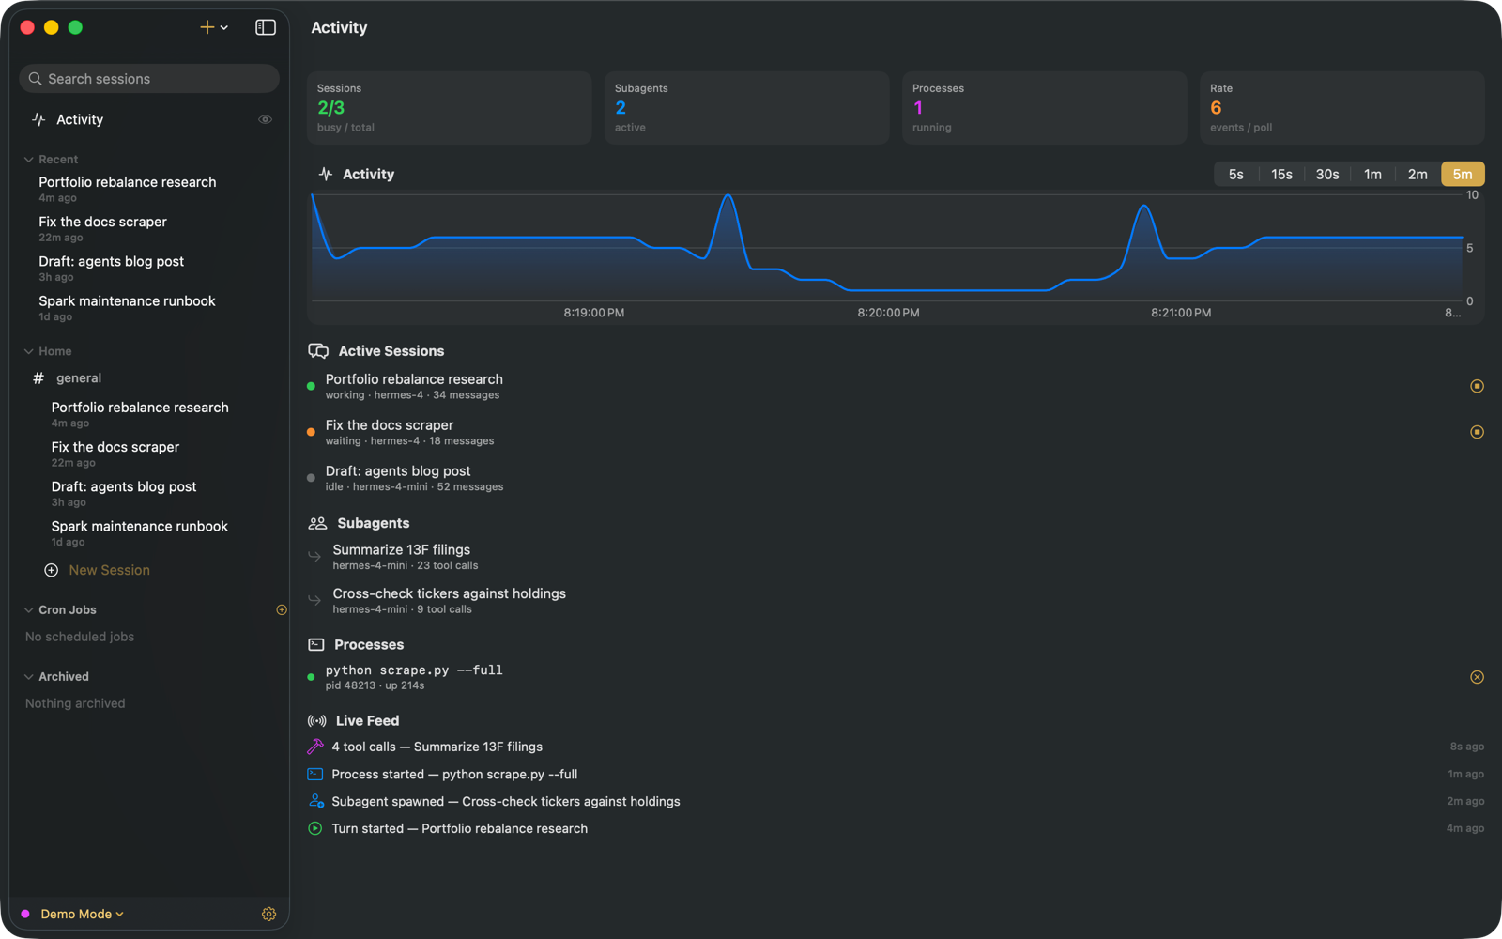Select the 2m time range

tap(1418, 174)
